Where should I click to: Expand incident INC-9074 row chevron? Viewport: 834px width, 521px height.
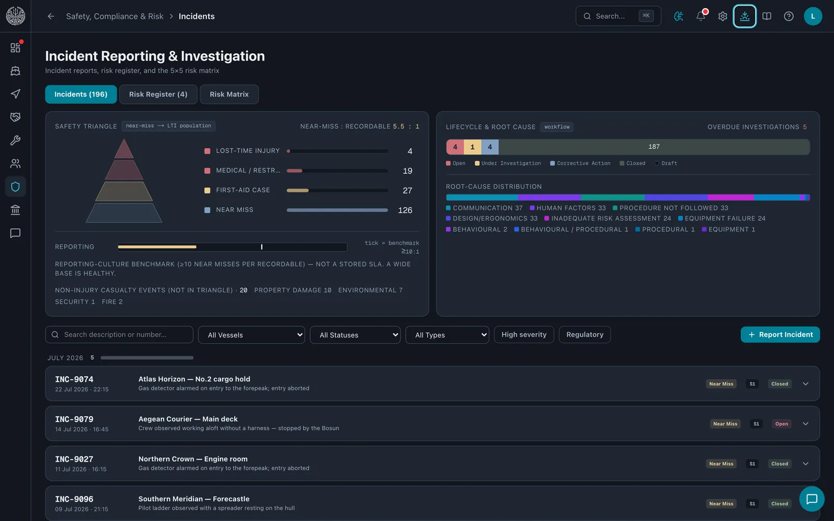pos(806,384)
